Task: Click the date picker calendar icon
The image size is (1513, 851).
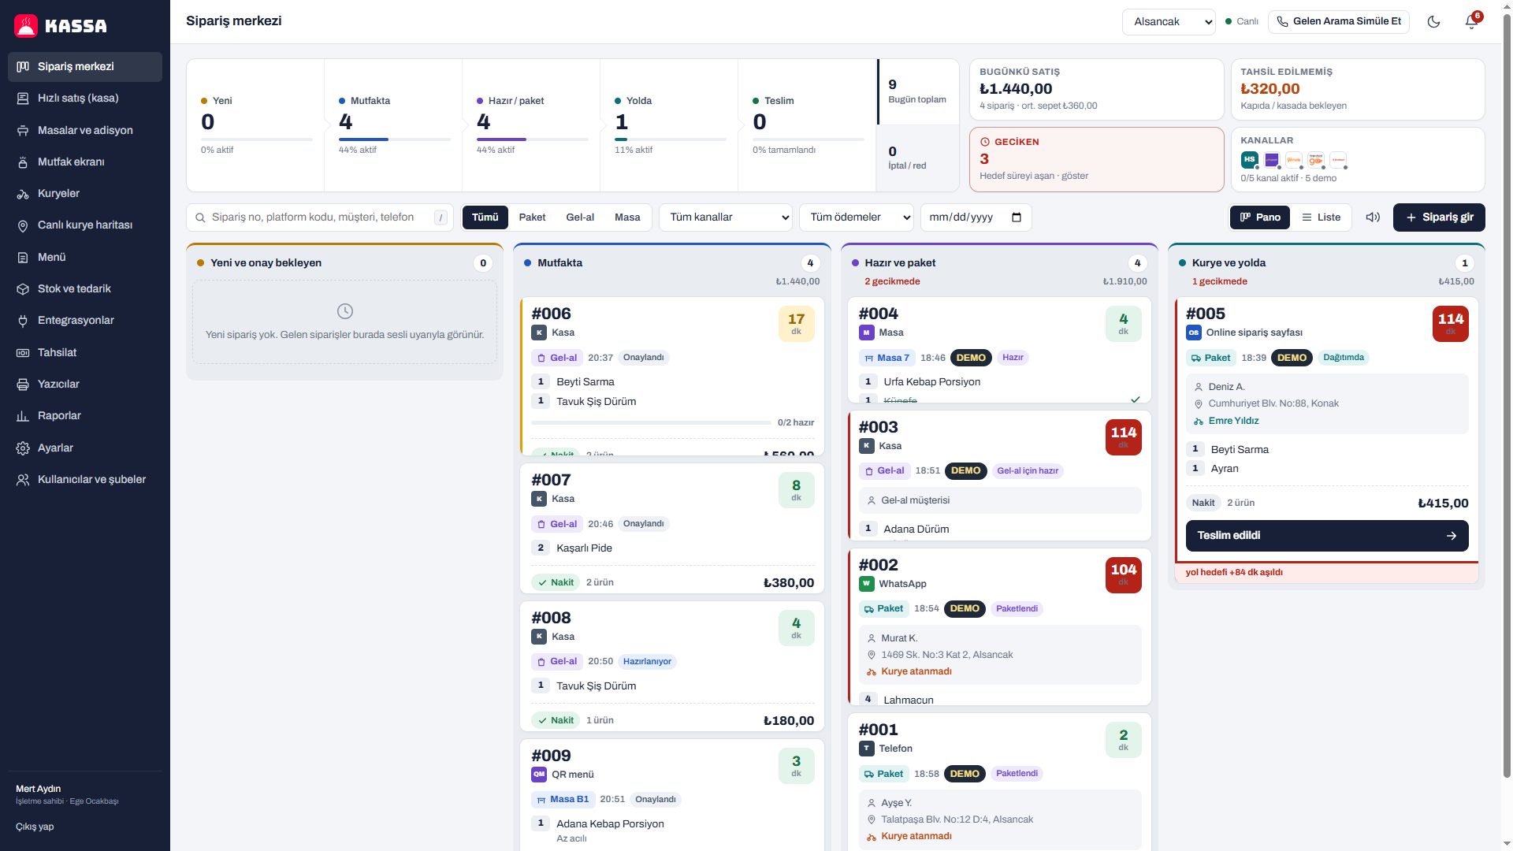Action: tap(1017, 217)
